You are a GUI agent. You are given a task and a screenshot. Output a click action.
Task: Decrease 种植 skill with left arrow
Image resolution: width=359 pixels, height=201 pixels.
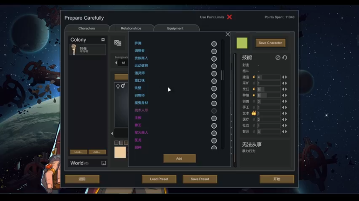pyautogui.click(x=283, y=95)
